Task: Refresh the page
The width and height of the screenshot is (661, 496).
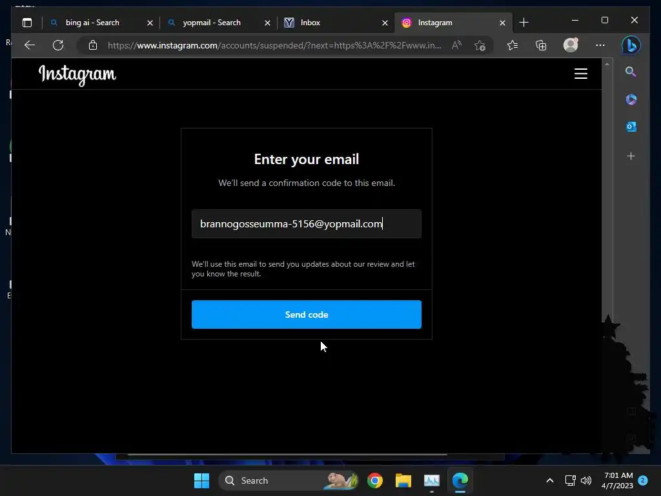Action: coord(58,45)
